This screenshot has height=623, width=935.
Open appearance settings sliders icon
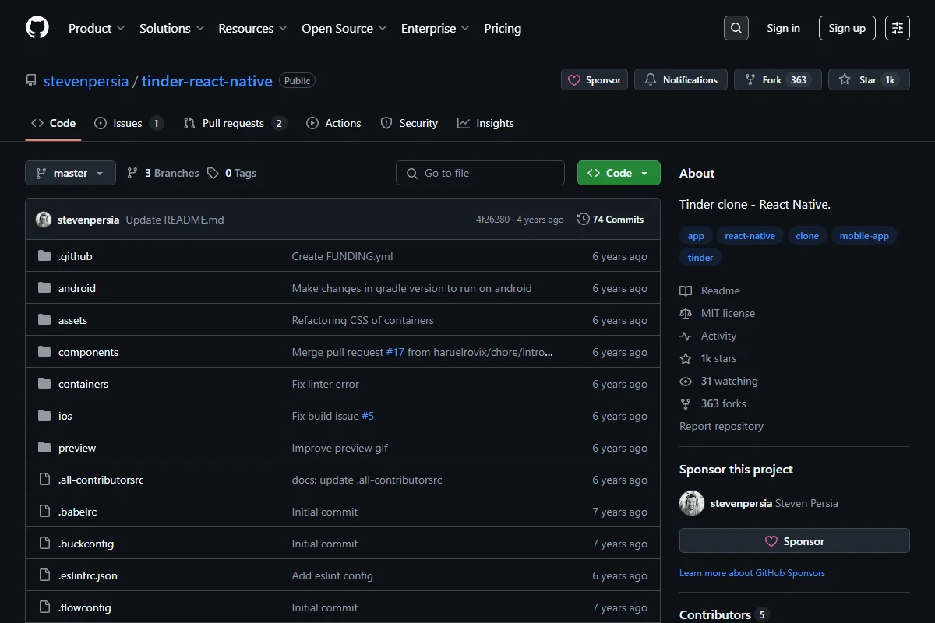pyautogui.click(x=898, y=28)
